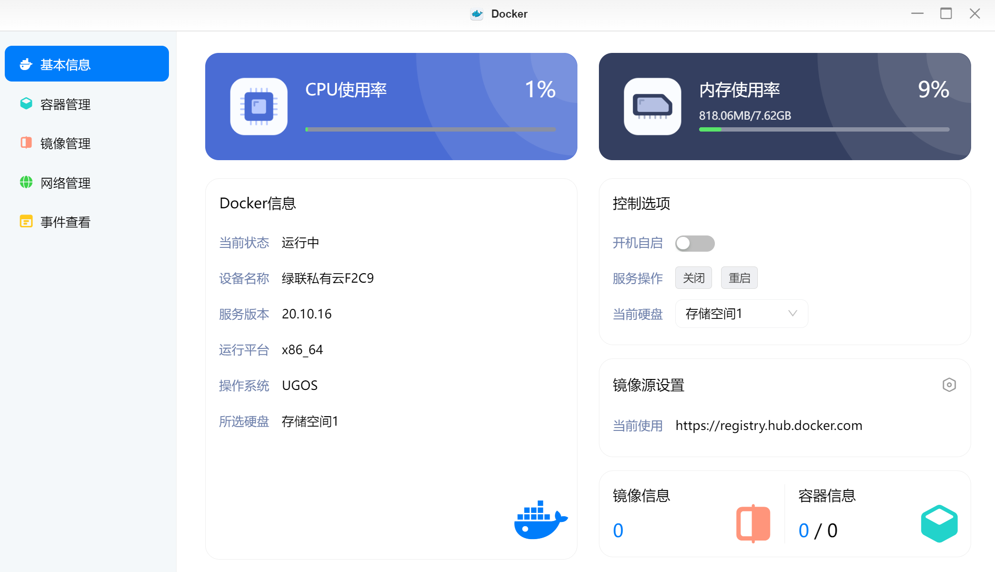
Task: Click the CPU usage progress bar
Action: coord(430,129)
